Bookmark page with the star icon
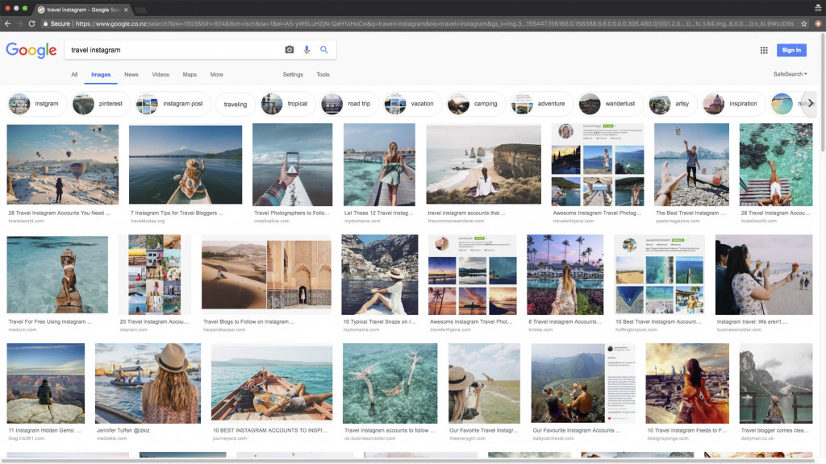The image size is (826, 464). 804,23
